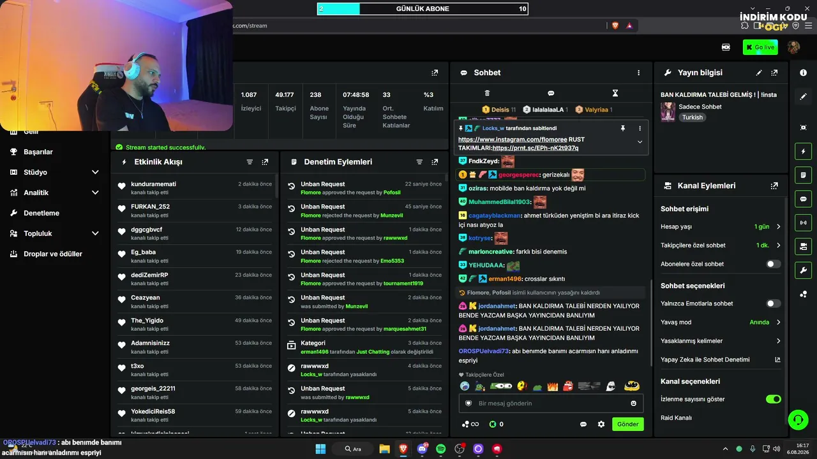This screenshot has width=817, height=459.
Task: Unpin the pinned message by Locks_w
Action: [623, 128]
